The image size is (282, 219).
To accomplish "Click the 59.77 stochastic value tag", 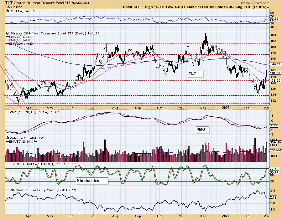I will [x=274, y=172].
